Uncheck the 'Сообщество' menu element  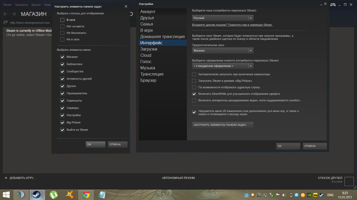pyautogui.click(x=62, y=71)
